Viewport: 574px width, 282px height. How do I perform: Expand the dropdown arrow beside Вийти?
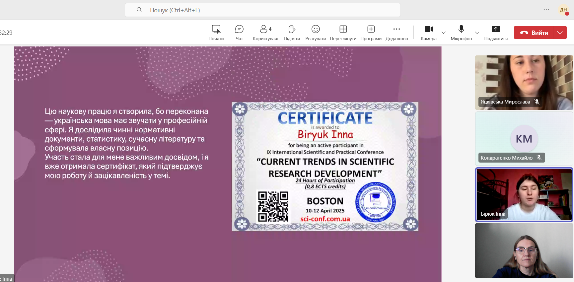click(x=560, y=33)
